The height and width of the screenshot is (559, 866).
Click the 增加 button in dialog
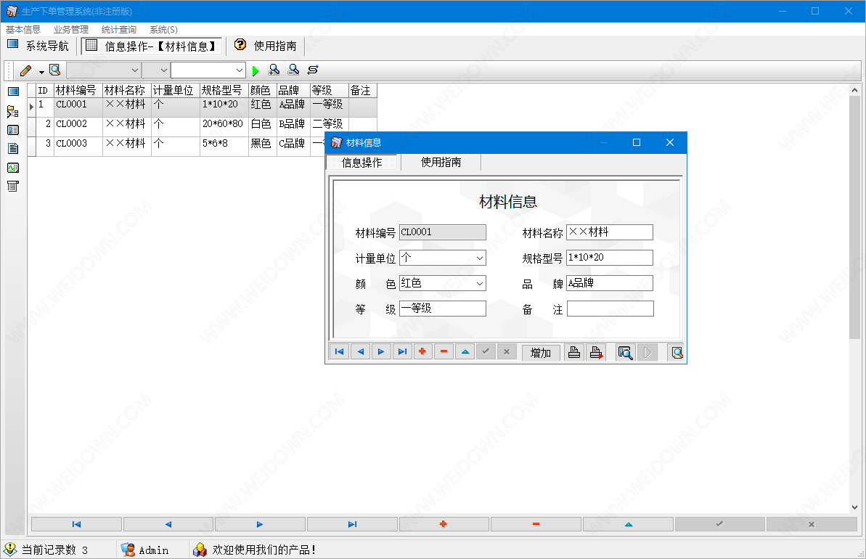(x=541, y=352)
